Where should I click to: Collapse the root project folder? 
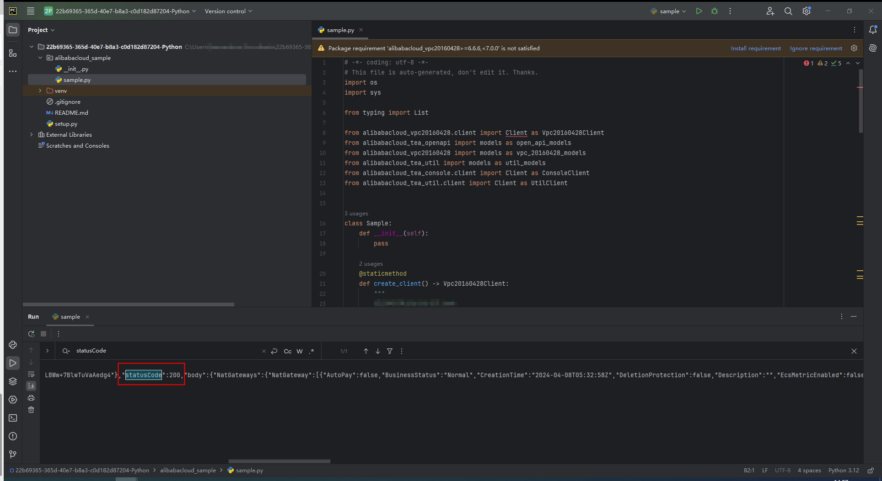point(32,47)
